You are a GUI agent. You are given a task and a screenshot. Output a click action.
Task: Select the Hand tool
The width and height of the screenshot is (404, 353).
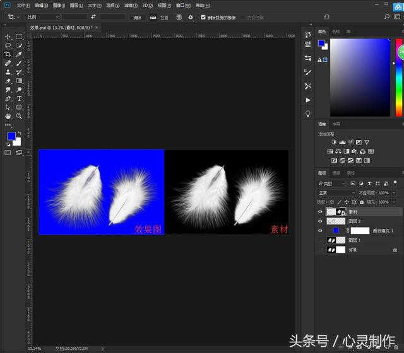coord(8,116)
